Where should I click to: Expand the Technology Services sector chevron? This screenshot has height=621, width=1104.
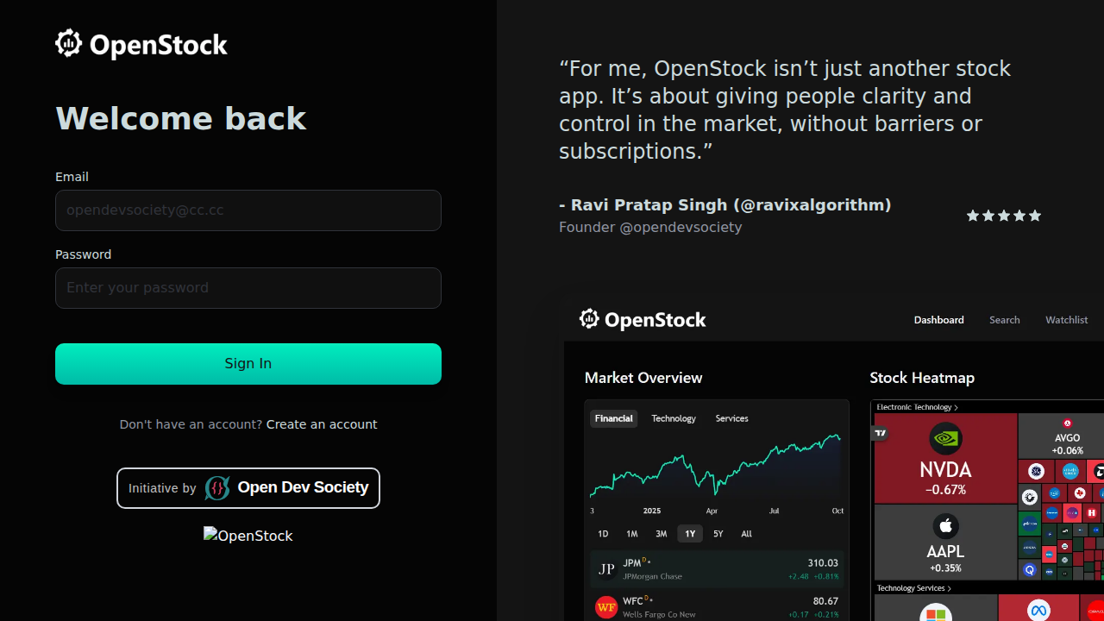[x=949, y=588]
